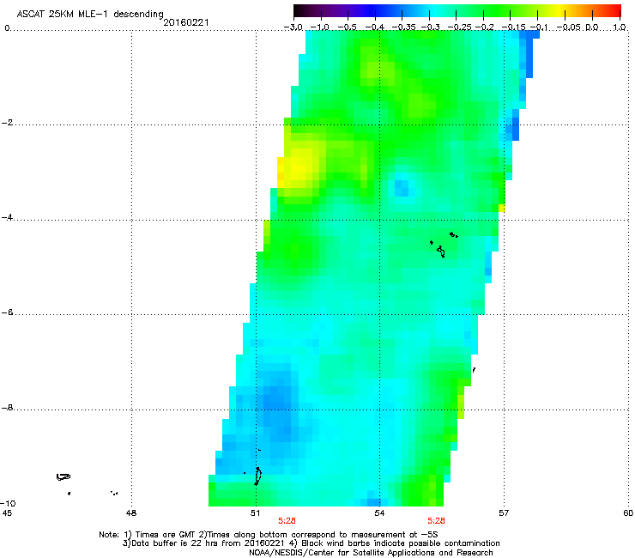The height and width of the screenshot is (558, 635).
Task: Click the longitude axis label 57
Action: (504, 513)
